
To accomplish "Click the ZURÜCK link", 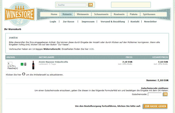I will tap(13, 38).
